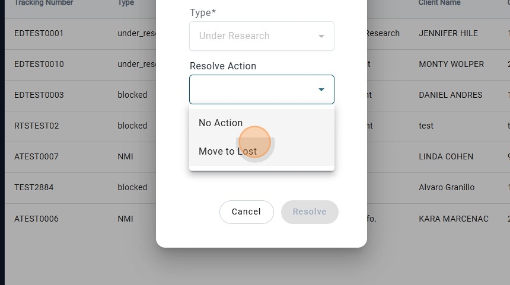Select tracking number EDTEST0001 row

coord(39,34)
